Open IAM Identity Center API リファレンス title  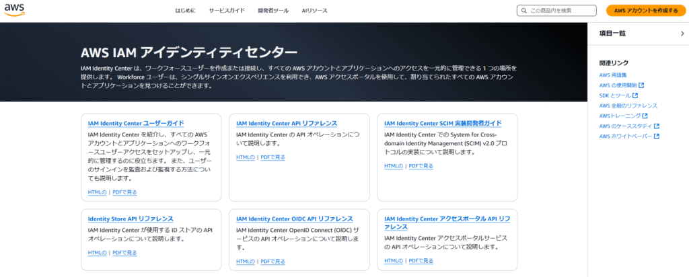[287, 123]
